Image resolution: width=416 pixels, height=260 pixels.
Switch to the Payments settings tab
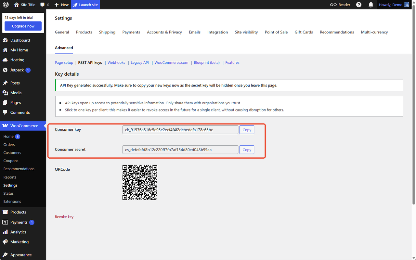(x=131, y=32)
